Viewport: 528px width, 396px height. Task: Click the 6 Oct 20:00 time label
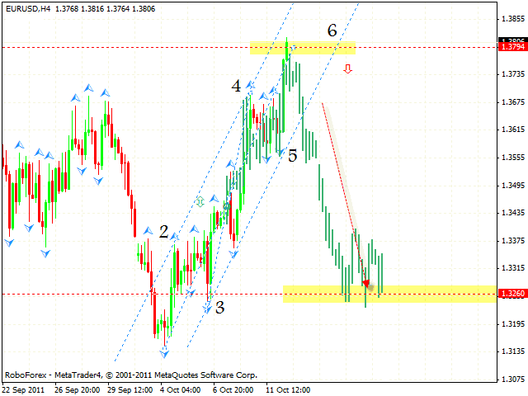233,390
